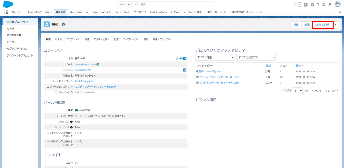Click the pencil edit icon below the header icons

tap(340, 12)
